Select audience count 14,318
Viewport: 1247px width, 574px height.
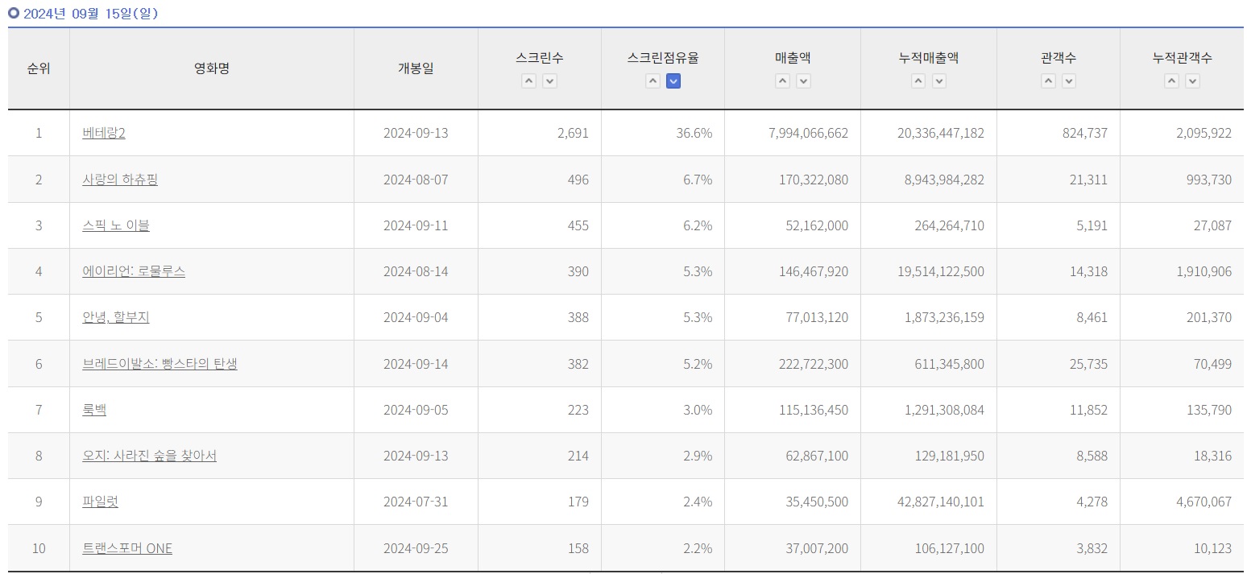pos(1089,271)
